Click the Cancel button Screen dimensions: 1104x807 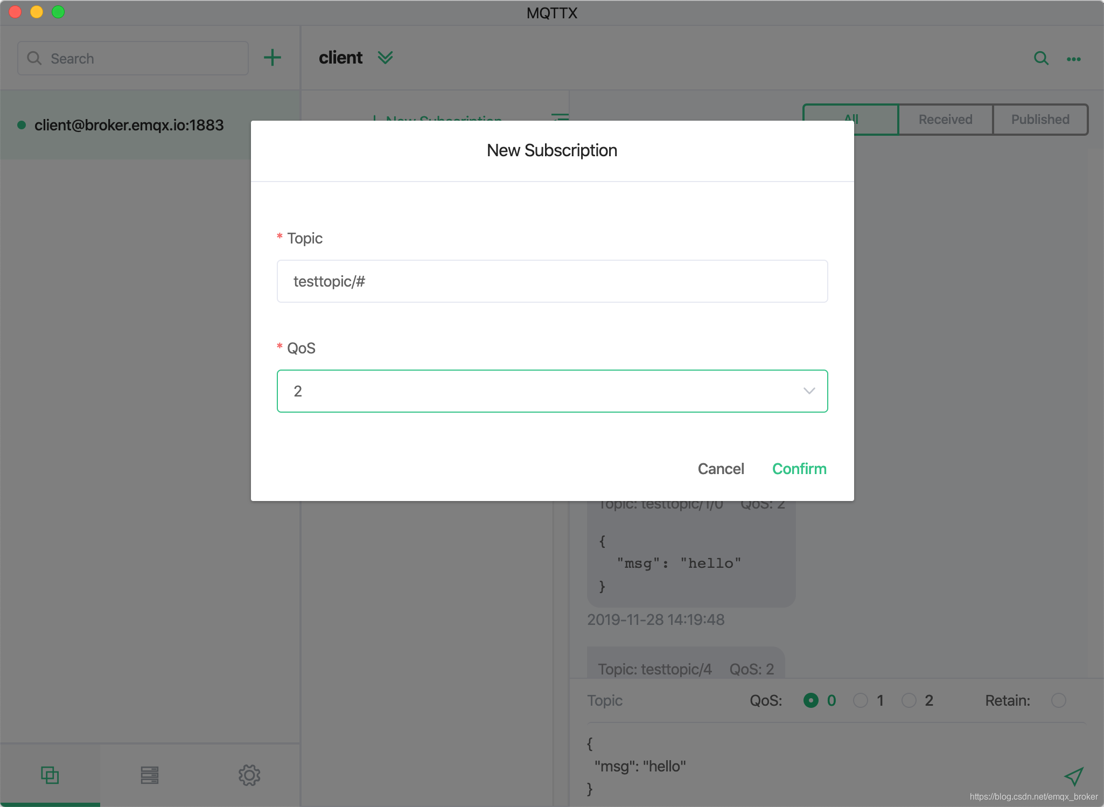tap(721, 468)
